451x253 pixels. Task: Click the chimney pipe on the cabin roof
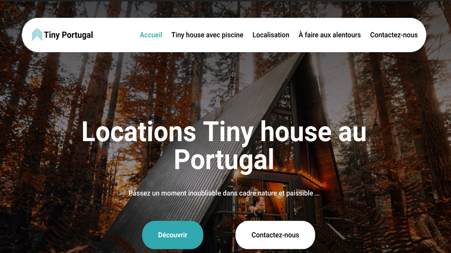(x=218, y=105)
